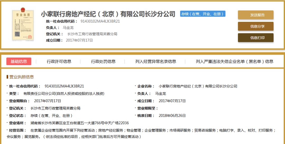The height and width of the screenshot is (144, 285).
Task: Click the 营业期限至 label
Action: pos(148,108)
